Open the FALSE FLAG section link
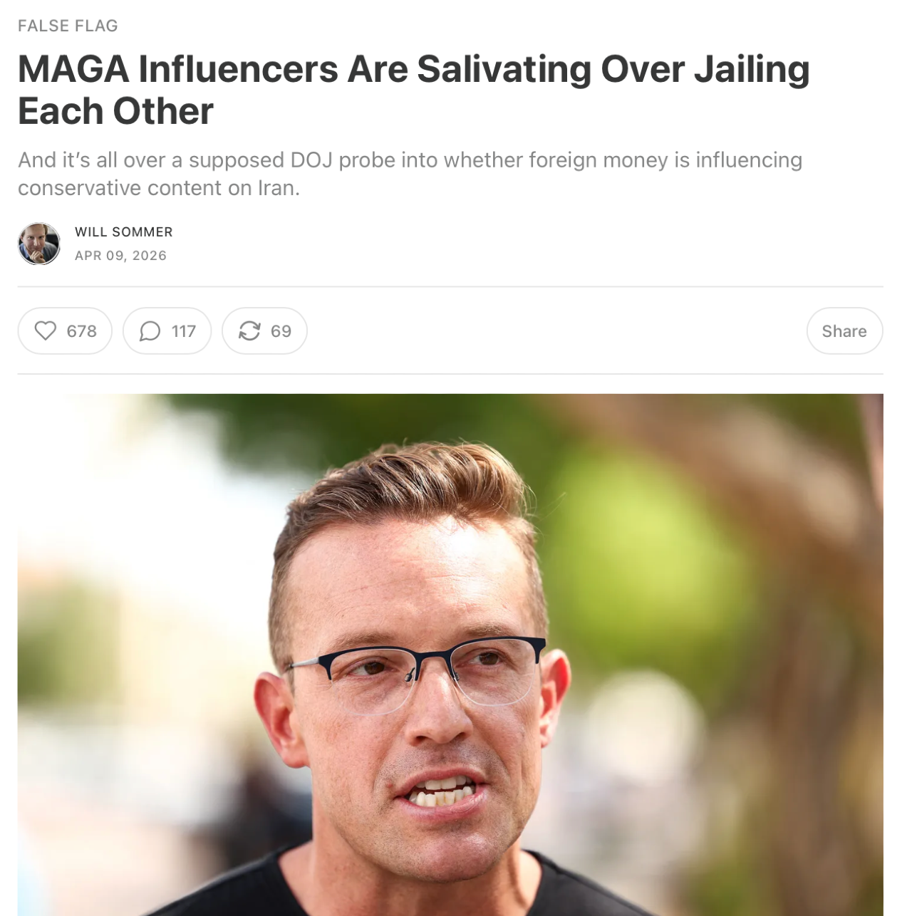Screen dimensions: 912x916 tap(68, 26)
